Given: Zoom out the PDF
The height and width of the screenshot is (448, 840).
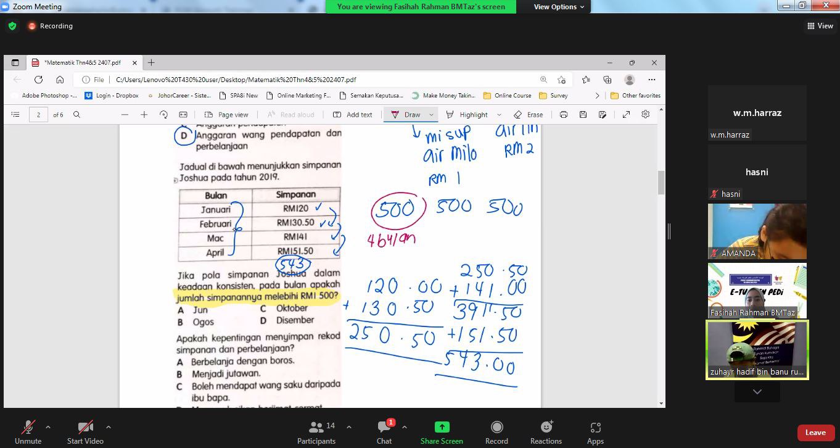Looking at the screenshot, I should click(x=125, y=114).
